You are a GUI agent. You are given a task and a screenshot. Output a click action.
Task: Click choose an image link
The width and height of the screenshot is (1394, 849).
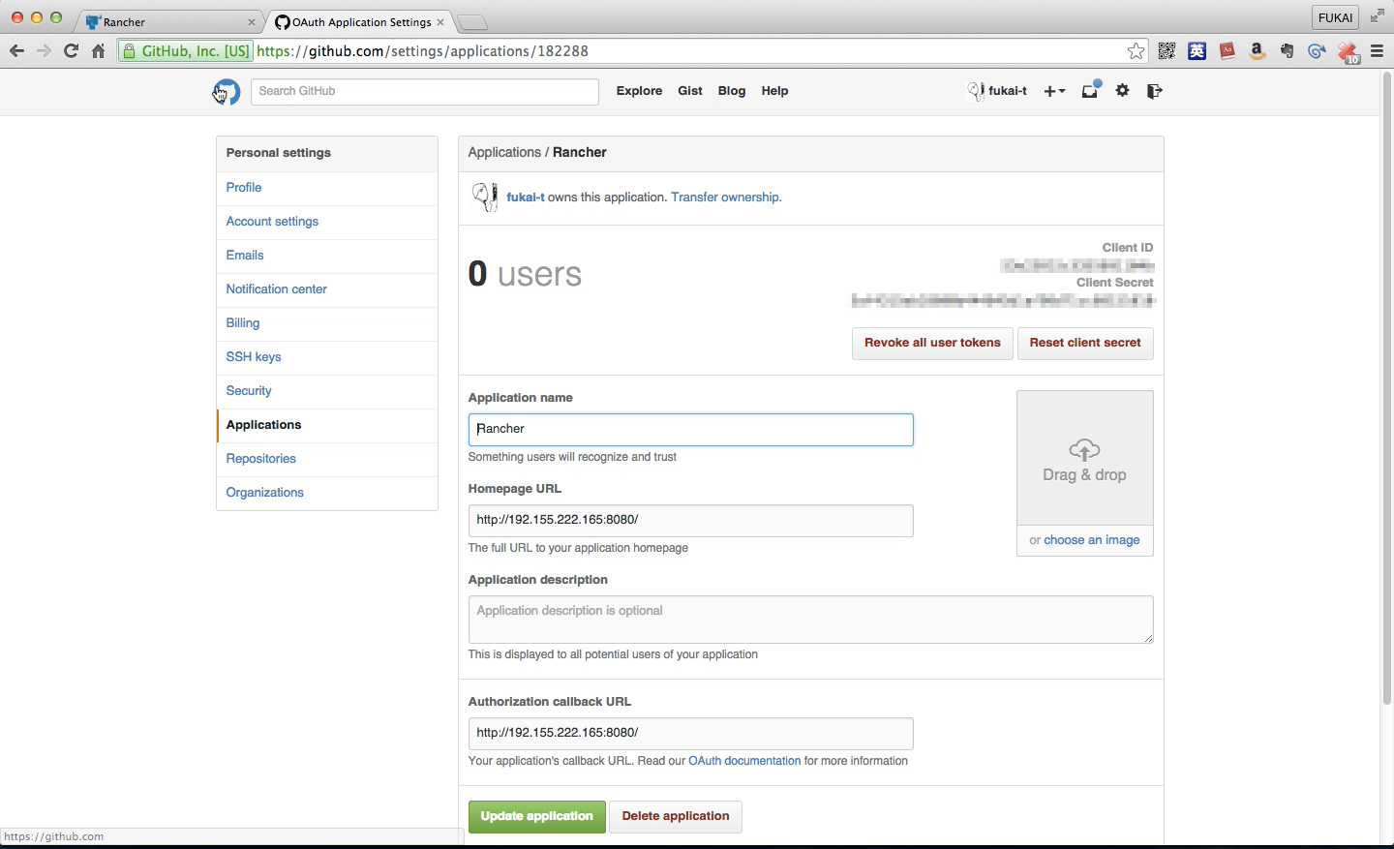click(x=1092, y=540)
